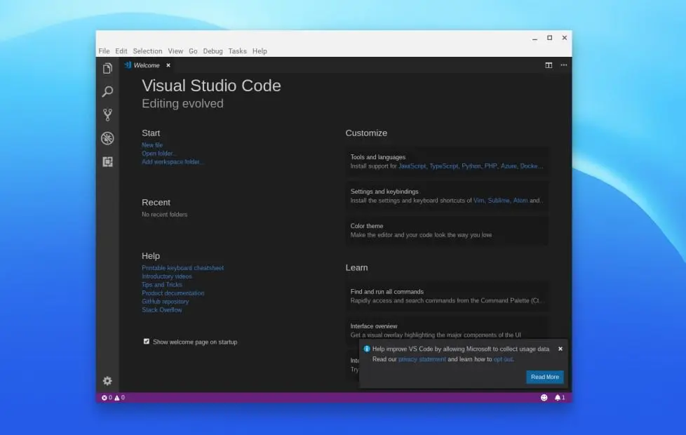Toggle Show welcome page on startup checkbox
The width and height of the screenshot is (686, 435).
147,342
